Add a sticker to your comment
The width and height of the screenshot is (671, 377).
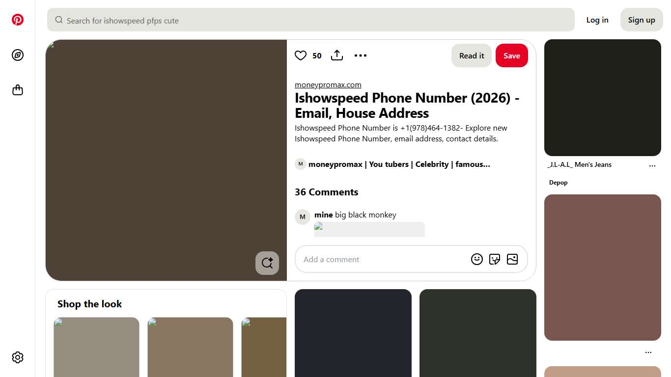pos(495,259)
